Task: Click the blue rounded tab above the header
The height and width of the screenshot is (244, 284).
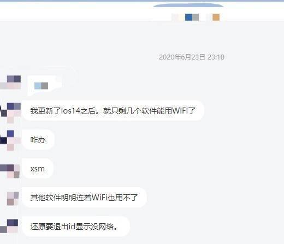Action: [188, 5]
